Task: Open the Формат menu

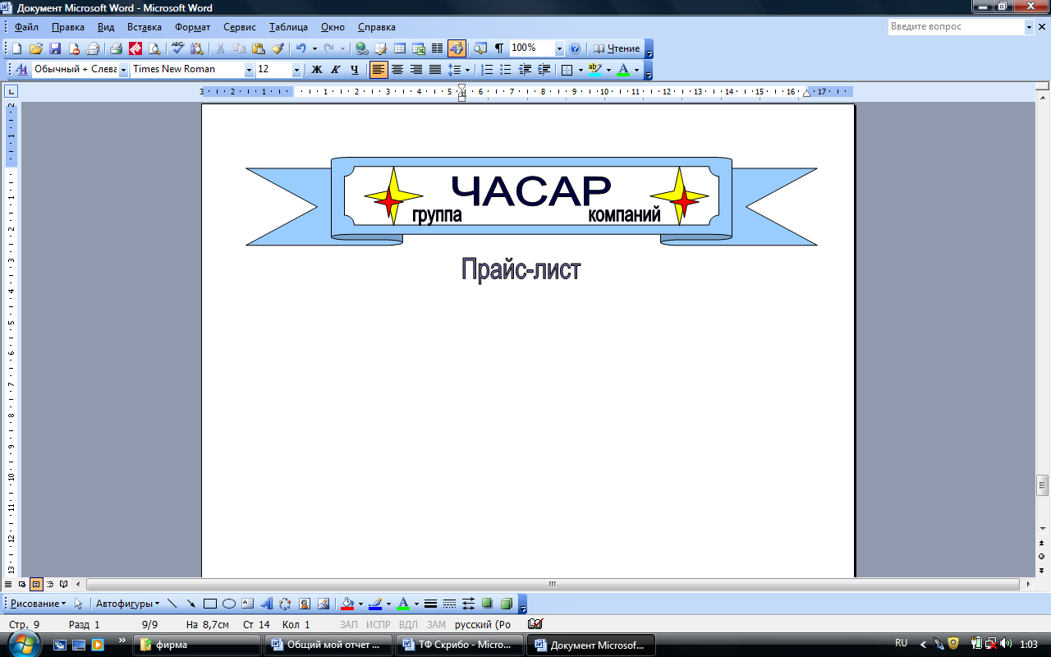Action: [192, 27]
